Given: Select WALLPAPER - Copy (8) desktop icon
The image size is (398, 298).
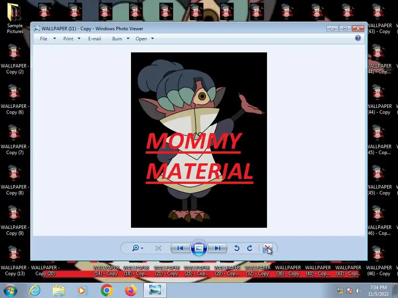Looking at the screenshot, I should pyautogui.click(x=15, y=180).
